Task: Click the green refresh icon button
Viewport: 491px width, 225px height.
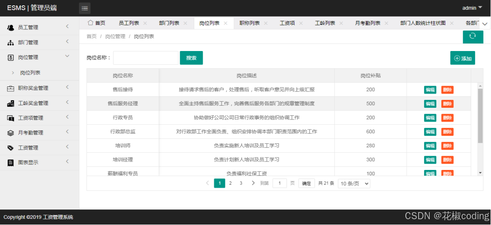Action: click(473, 36)
